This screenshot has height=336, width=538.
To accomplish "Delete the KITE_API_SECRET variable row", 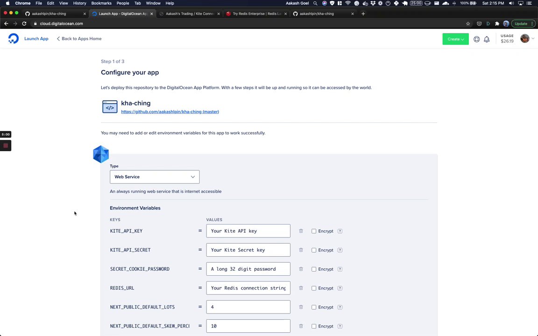I will [x=301, y=250].
